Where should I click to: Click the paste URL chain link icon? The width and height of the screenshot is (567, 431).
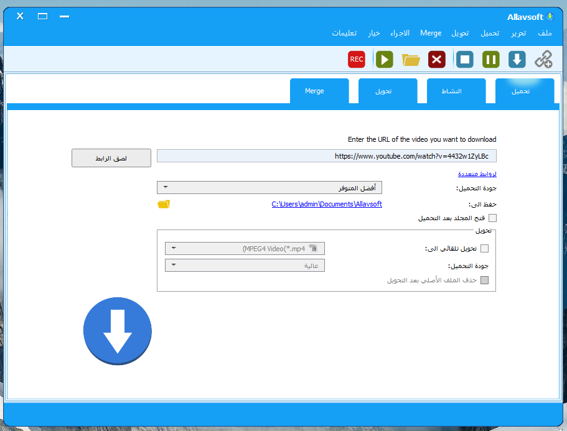click(543, 59)
